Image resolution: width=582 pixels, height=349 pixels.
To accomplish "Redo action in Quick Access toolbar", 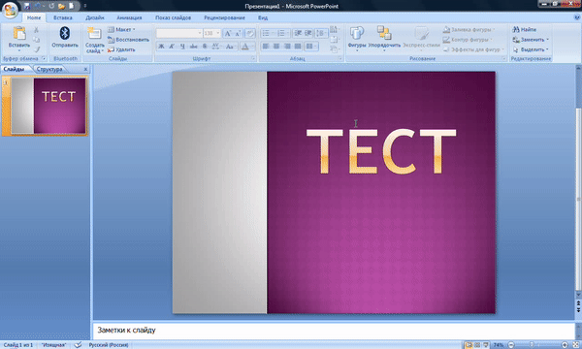I will 51,7.
